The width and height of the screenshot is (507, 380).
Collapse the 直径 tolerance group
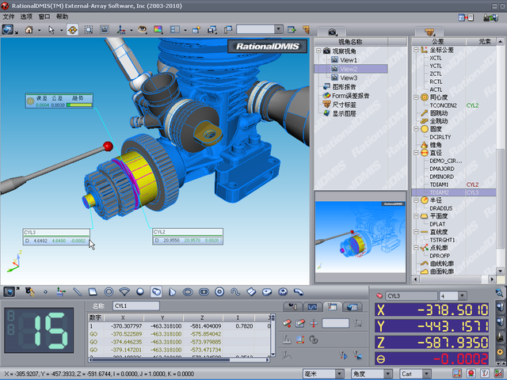(x=415, y=152)
